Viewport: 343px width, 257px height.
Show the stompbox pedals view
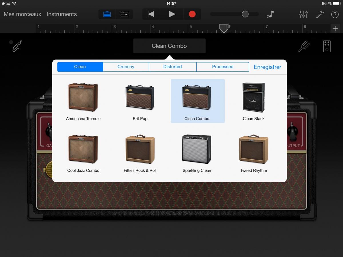(x=327, y=46)
